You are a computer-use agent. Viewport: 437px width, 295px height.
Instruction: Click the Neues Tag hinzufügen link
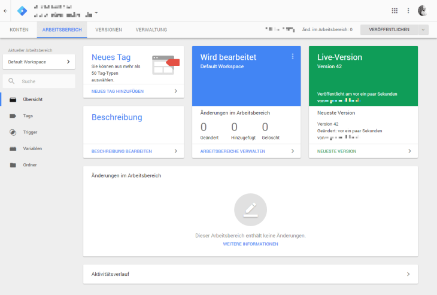(117, 91)
